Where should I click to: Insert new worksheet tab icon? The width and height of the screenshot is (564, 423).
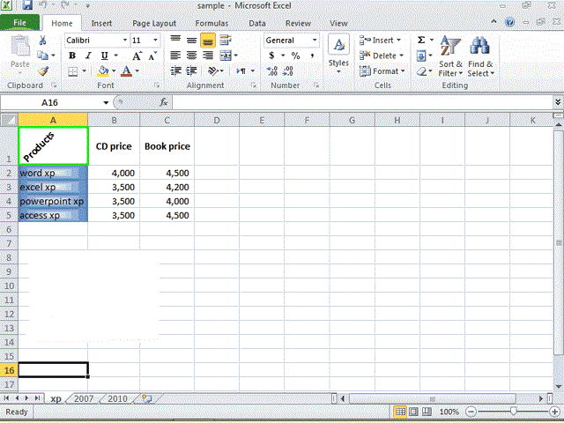pyautogui.click(x=147, y=398)
